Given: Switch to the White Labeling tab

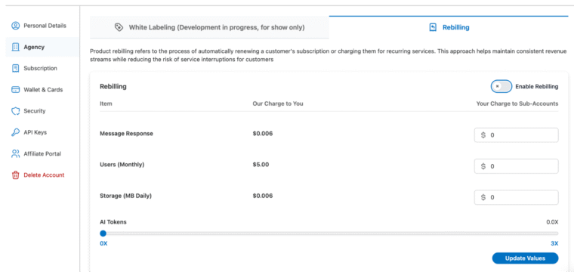Looking at the screenshot, I should coord(209,27).
